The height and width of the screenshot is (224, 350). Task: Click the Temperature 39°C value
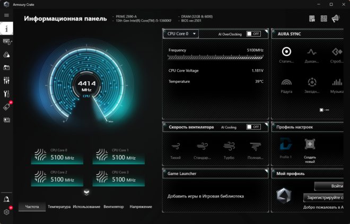[259, 82]
